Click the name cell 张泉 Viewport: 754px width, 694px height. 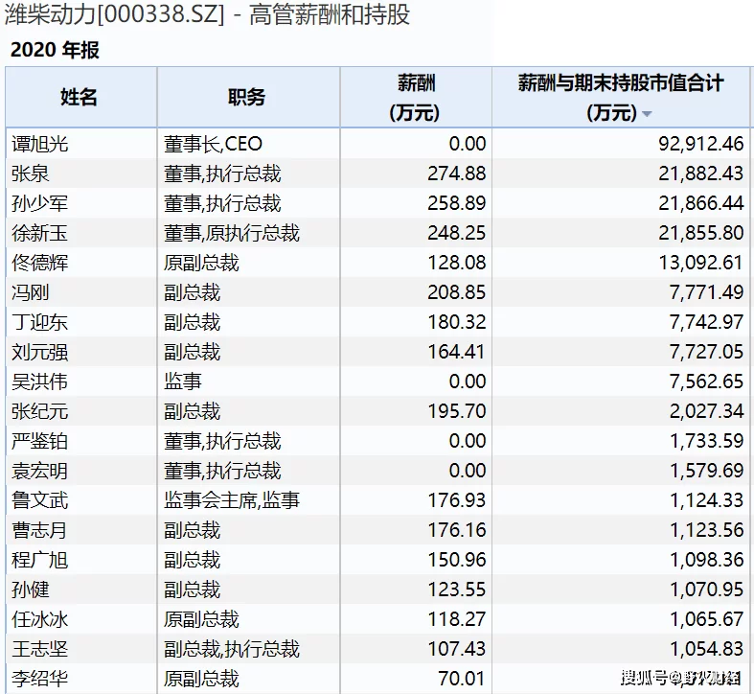[31, 174]
